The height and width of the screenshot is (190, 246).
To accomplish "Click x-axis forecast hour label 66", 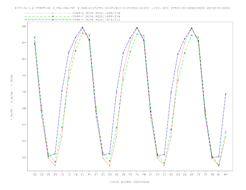I will 185,174.
